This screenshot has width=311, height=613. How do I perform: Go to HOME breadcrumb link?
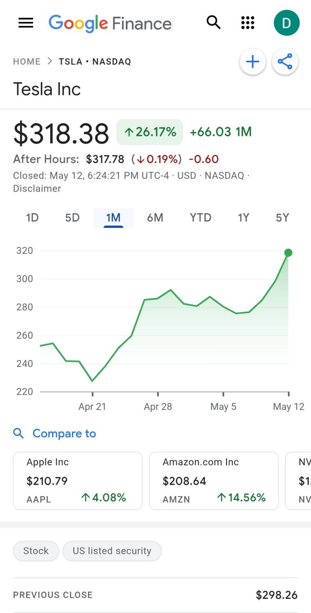[27, 62]
